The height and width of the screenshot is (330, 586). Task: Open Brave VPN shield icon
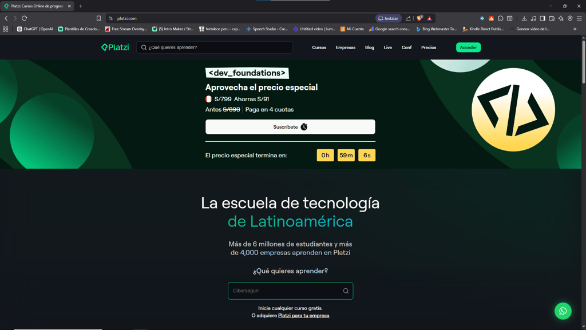(570, 18)
